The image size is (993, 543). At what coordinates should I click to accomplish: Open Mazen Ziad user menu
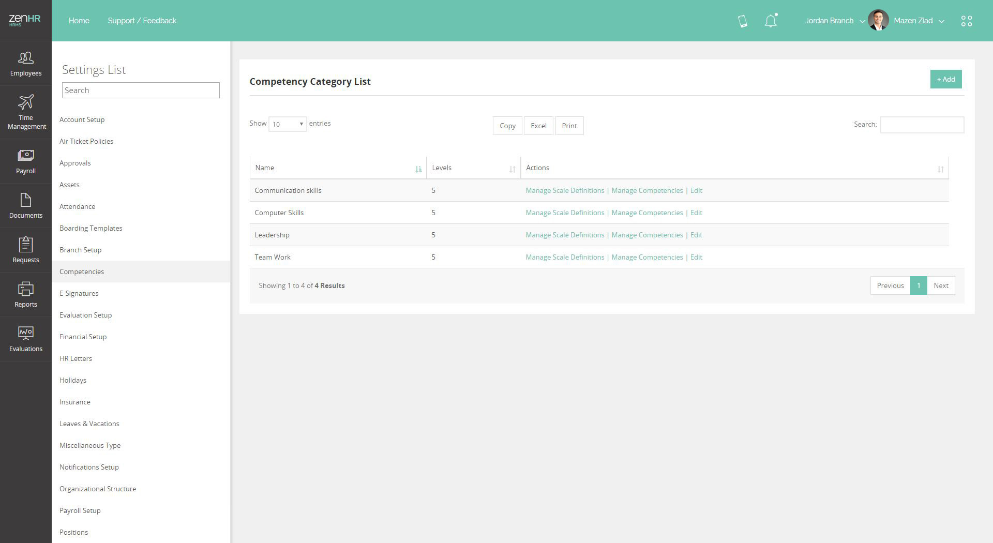click(x=919, y=21)
